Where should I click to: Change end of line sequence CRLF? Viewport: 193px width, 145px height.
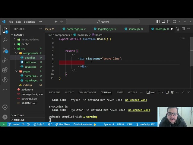click(130, 124)
